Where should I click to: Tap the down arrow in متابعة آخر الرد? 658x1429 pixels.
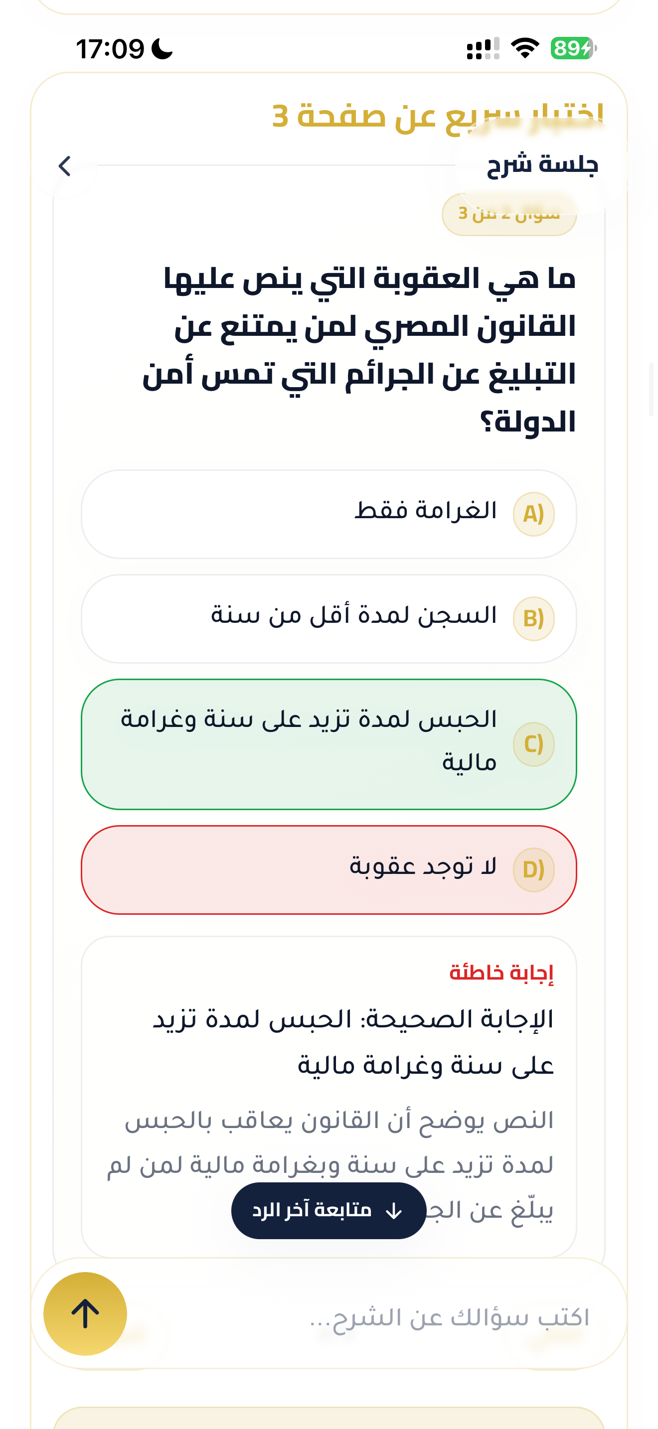393,1210
